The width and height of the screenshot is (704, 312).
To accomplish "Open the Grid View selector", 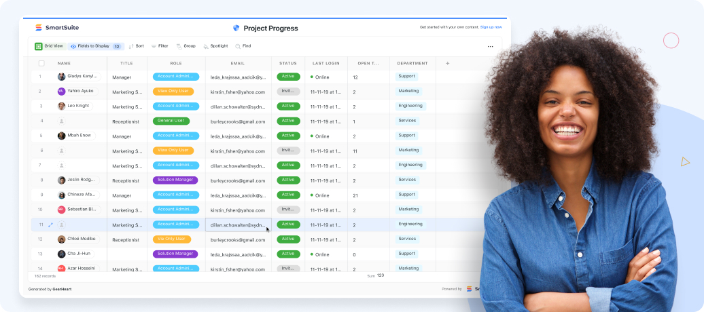I will click(x=50, y=46).
